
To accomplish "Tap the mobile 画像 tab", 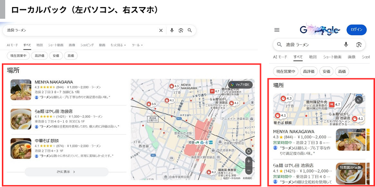I will click(x=351, y=57).
